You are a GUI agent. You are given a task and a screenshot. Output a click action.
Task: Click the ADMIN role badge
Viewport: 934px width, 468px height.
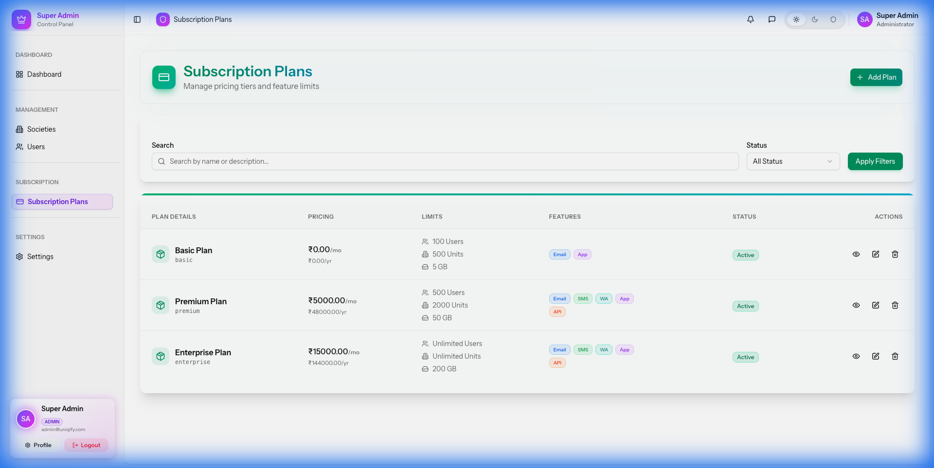pos(52,422)
